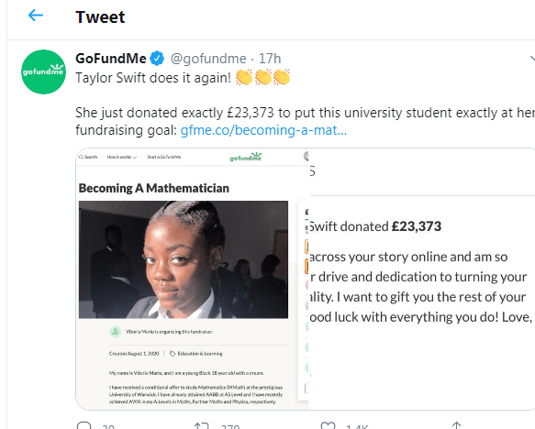Share the tweet with upload arrow
Screen dimensions: 535x429
(456, 425)
